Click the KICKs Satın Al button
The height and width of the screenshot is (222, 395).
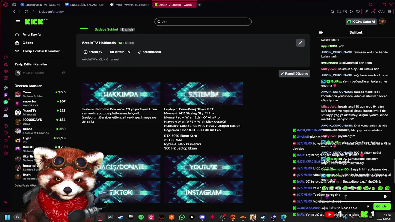coord(361,22)
